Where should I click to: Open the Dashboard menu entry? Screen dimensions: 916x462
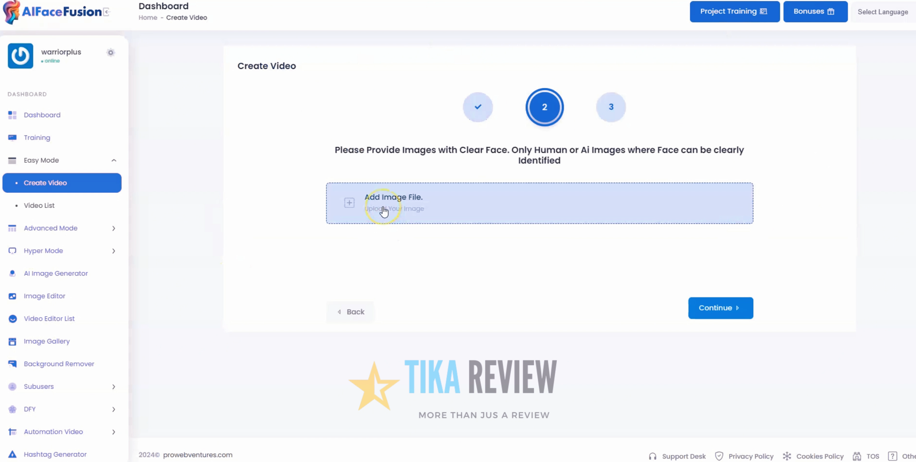pyautogui.click(x=42, y=115)
